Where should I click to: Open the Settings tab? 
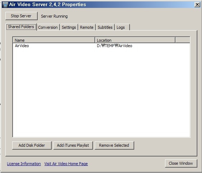(x=69, y=27)
